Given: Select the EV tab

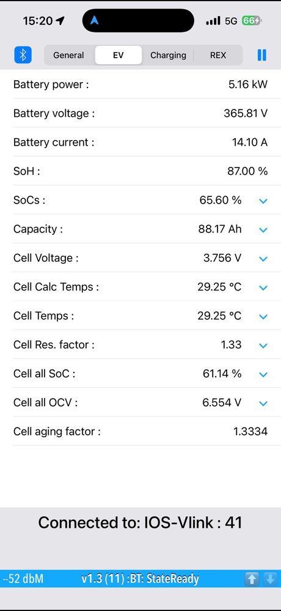Looking at the screenshot, I should click(119, 55).
